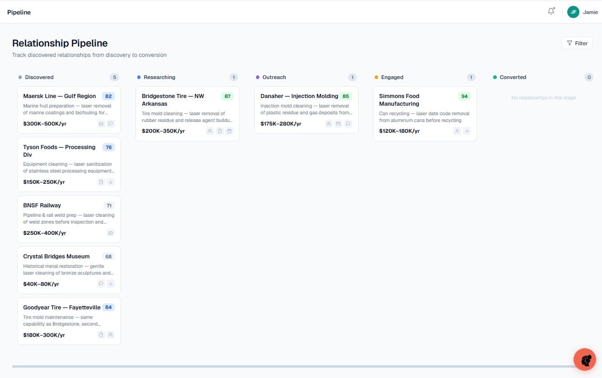Screen dimensions: 602x378
Task: Click the Pipeline header title
Action: pos(19,12)
